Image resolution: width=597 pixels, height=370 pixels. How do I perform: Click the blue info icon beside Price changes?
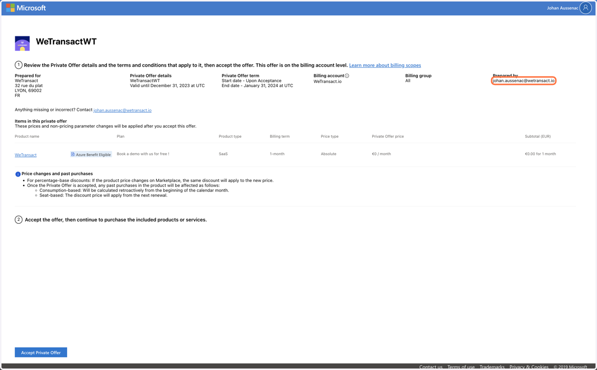tap(18, 174)
